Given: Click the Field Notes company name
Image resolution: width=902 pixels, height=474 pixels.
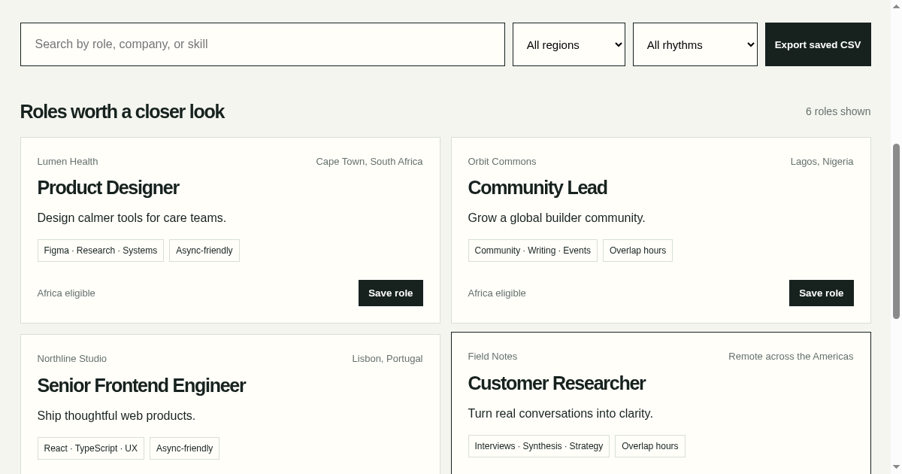Looking at the screenshot, I should [492, 357].
